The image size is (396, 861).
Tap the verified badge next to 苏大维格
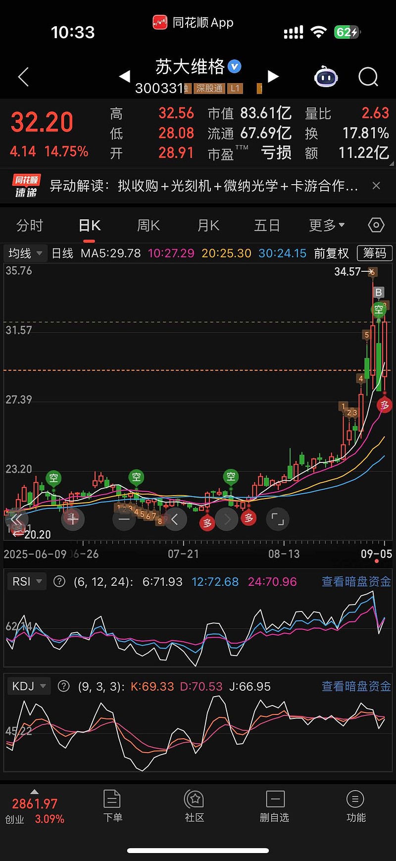pyautogui.click(x=235, y=66)
